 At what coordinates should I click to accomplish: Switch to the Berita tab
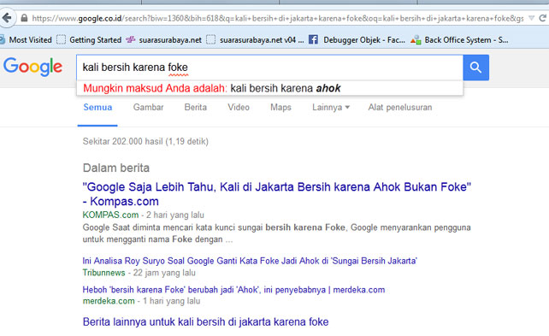195,108
